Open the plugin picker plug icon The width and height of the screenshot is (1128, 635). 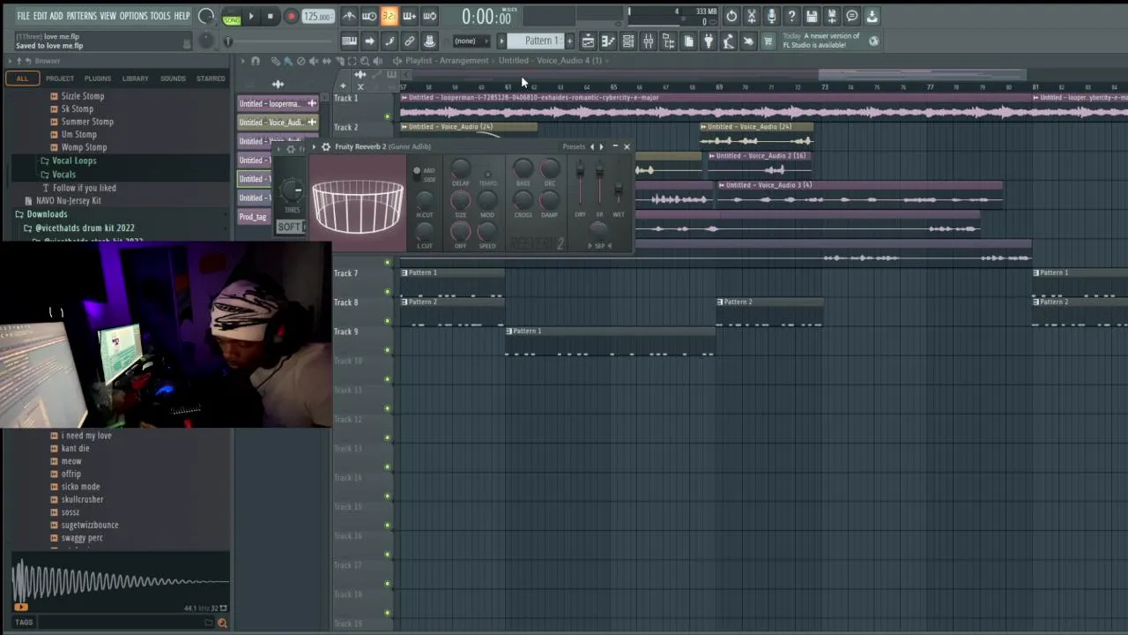708,41
